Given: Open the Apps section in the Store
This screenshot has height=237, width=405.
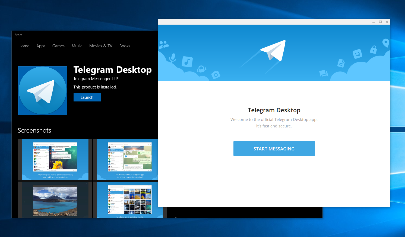Looking at the screenshot, I should click(41, 46).
